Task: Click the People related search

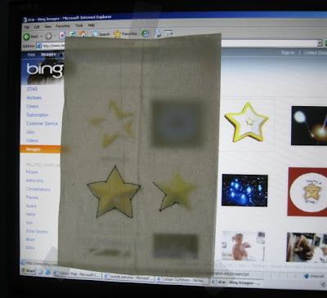Action: tap(32, 172)
